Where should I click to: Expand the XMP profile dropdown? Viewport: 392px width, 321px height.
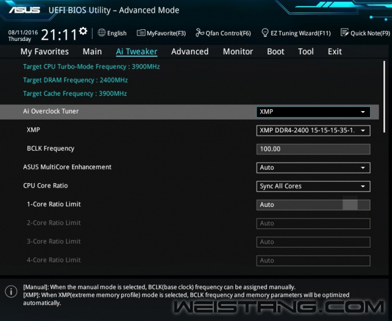point(313,131)
